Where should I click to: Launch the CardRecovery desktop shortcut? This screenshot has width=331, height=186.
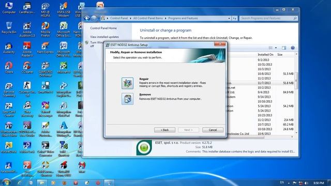tap(27, 8)
